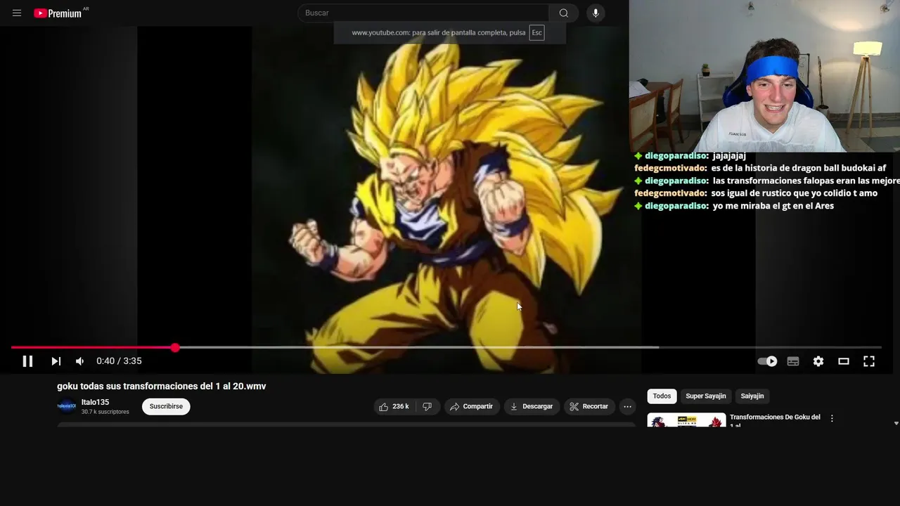Click chat message about dragon ball budokai
The height and width of the screenshot is (506, 900).
(760, 168)
